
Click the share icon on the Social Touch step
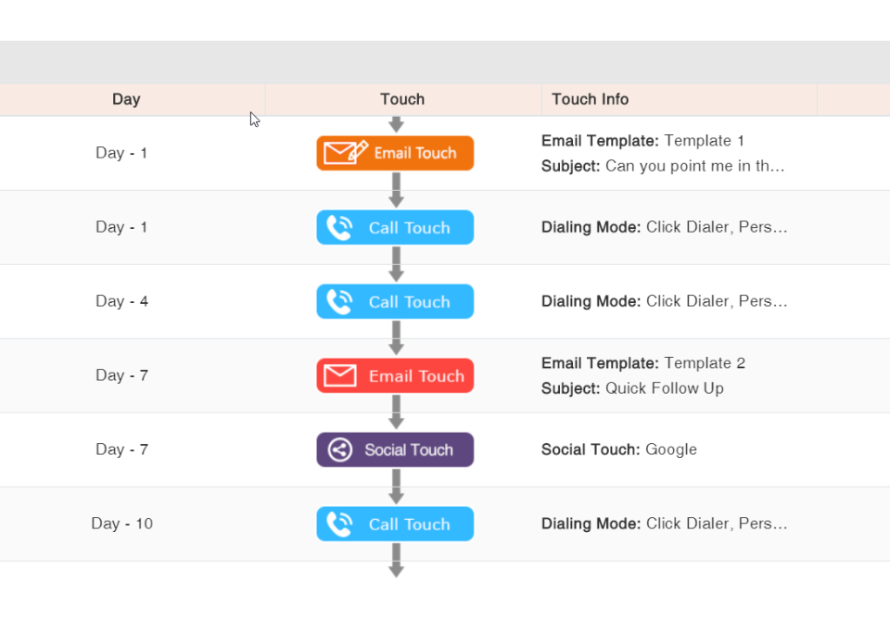(341, 449)
